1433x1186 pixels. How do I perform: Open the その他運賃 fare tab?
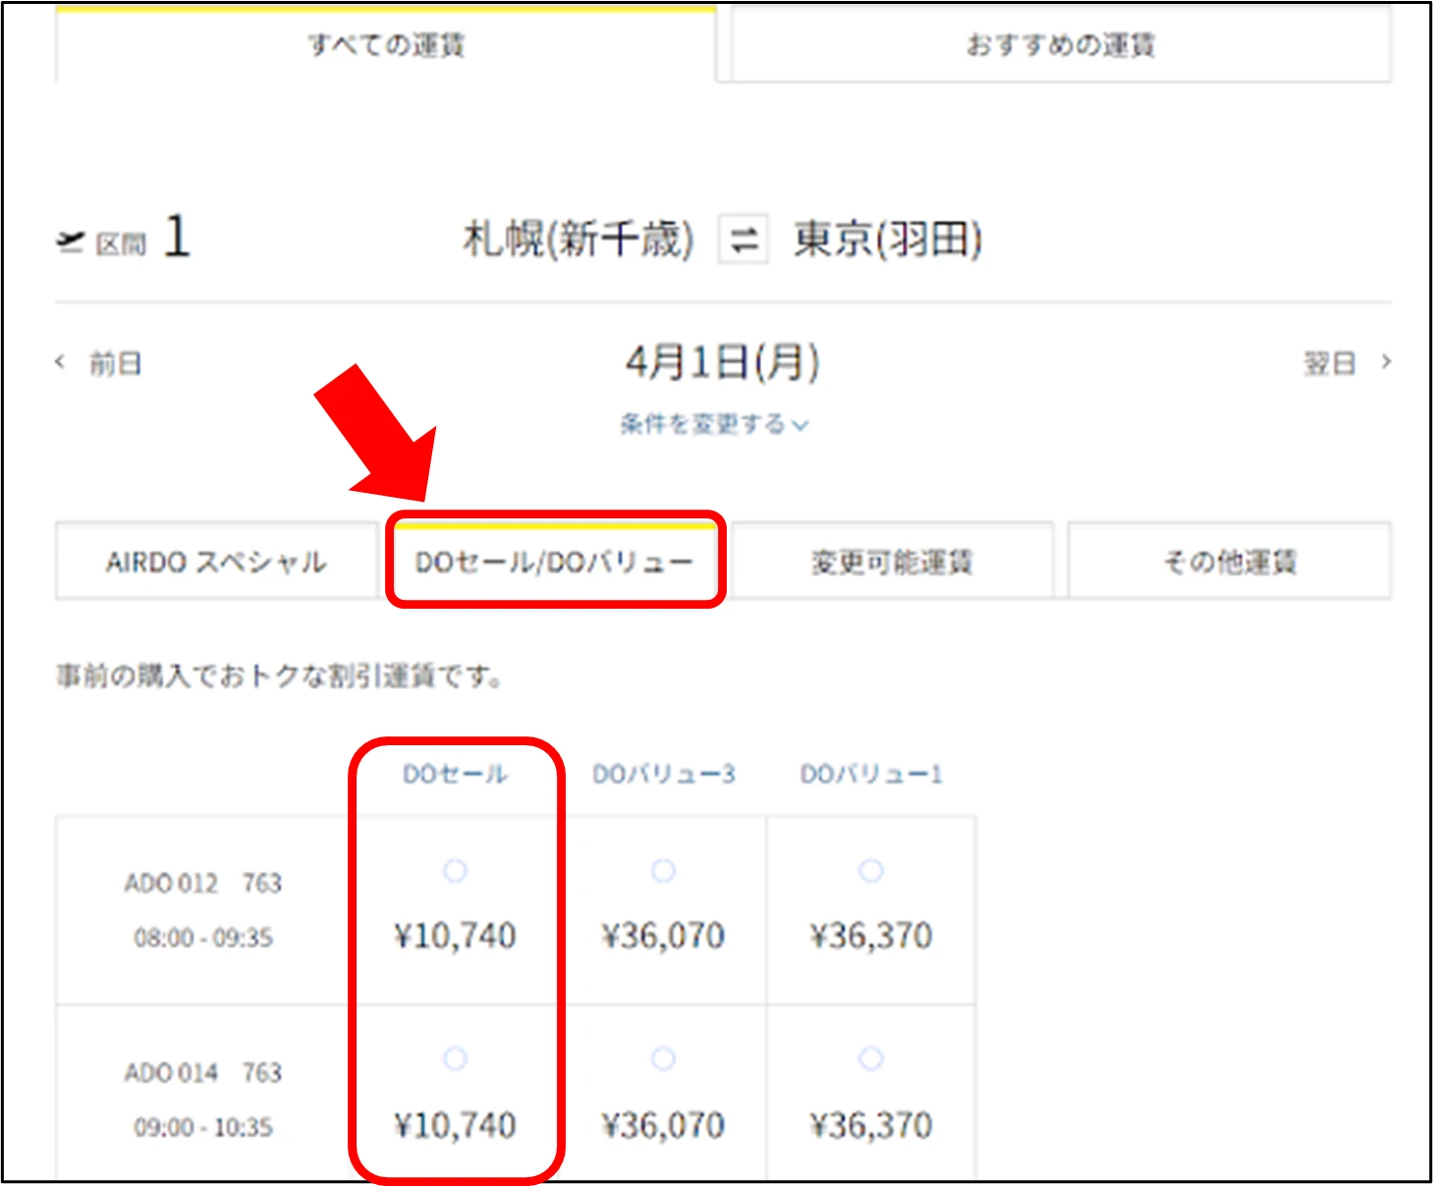click(x=1230, y=562)
